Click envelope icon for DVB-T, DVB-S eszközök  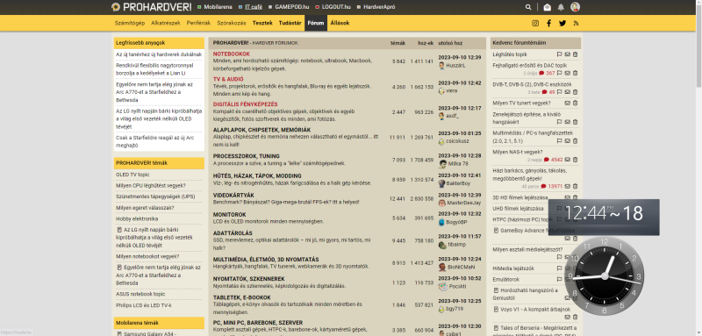[568, 92]
